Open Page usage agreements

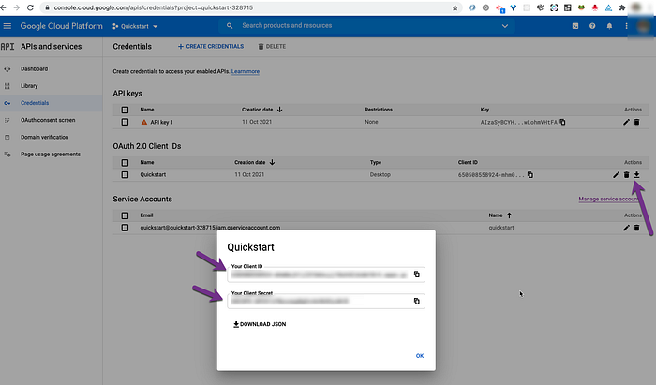coord(51,155)
